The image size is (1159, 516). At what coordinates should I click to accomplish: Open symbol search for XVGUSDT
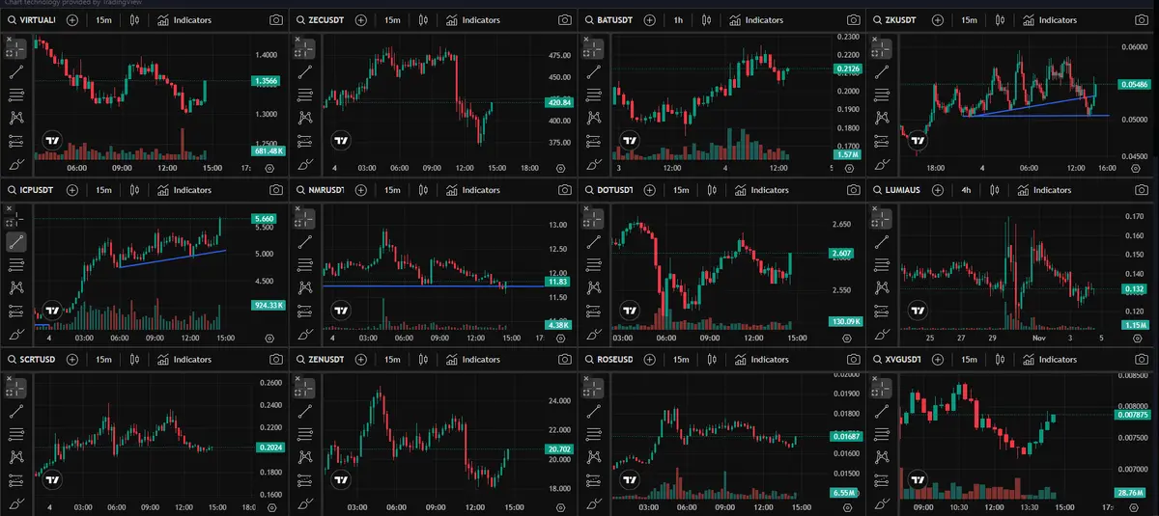(897, 360)
